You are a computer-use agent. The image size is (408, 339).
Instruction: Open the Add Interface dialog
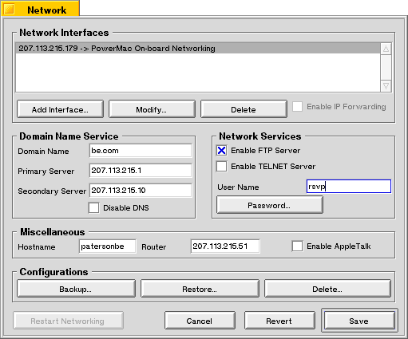[60, 109]
